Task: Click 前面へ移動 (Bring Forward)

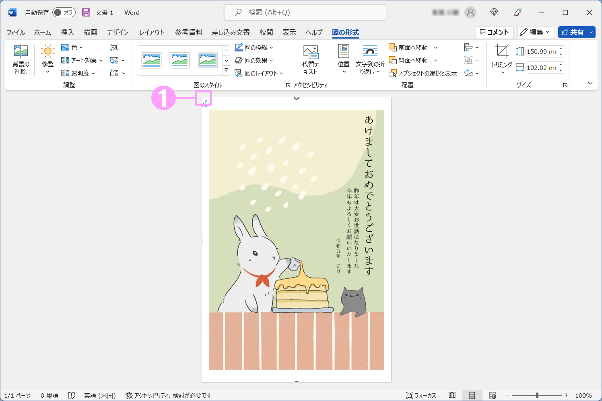Action: [x=411, y=47]
